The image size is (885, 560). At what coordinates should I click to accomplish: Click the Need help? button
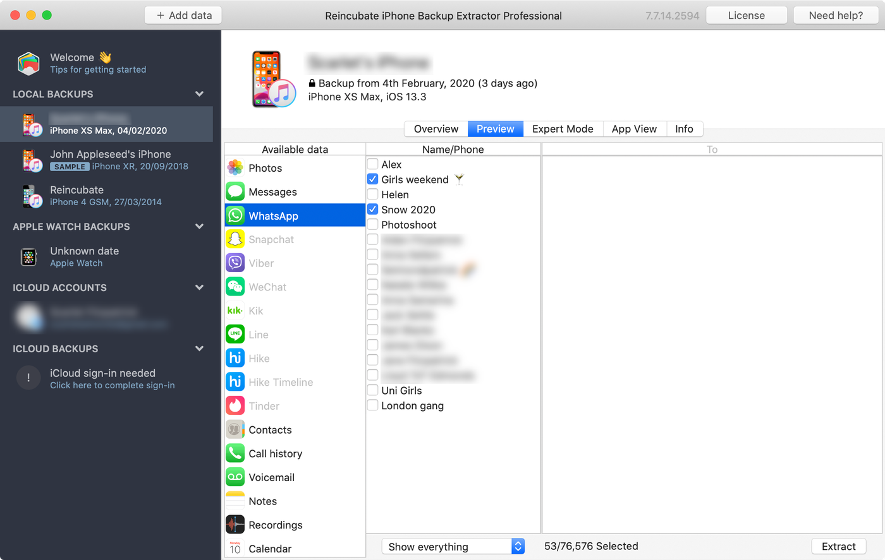[836, 15]
